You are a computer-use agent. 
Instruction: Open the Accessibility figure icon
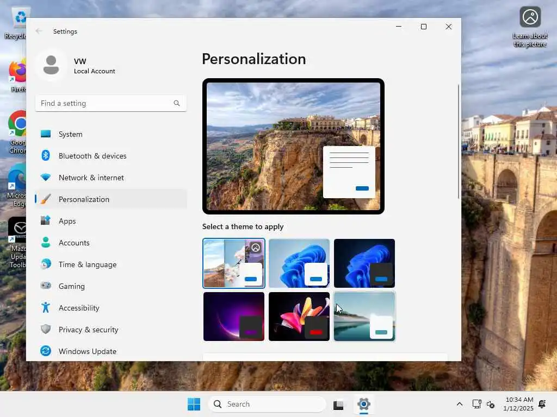click(46, 307)
